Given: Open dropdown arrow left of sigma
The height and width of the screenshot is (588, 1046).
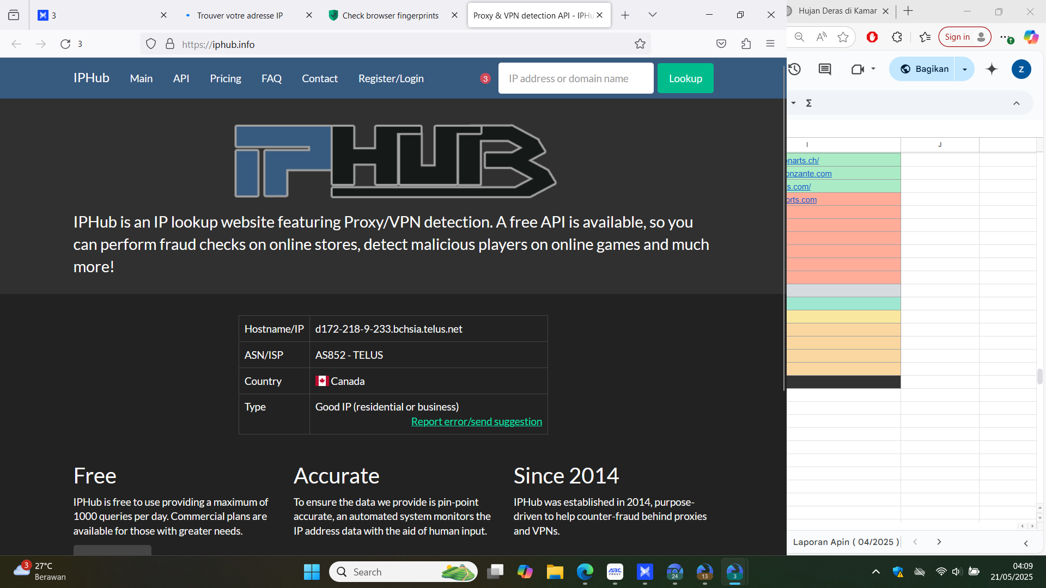Looking at the screenshot, I should tap(794, 103).
